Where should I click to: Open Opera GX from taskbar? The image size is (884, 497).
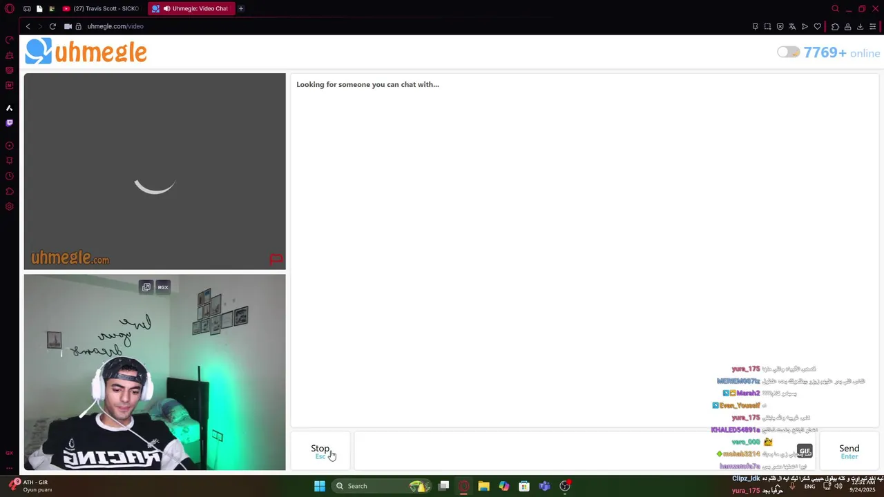click(464, 486)
